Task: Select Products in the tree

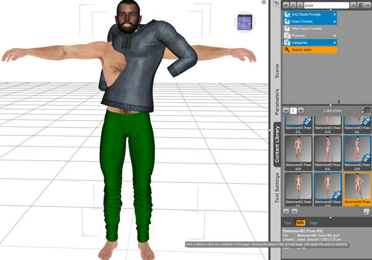Action: (x=310, y=36)
